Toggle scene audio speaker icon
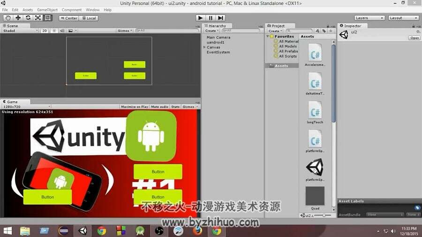Viewport: 422px width, 237px height. [62, 31]
